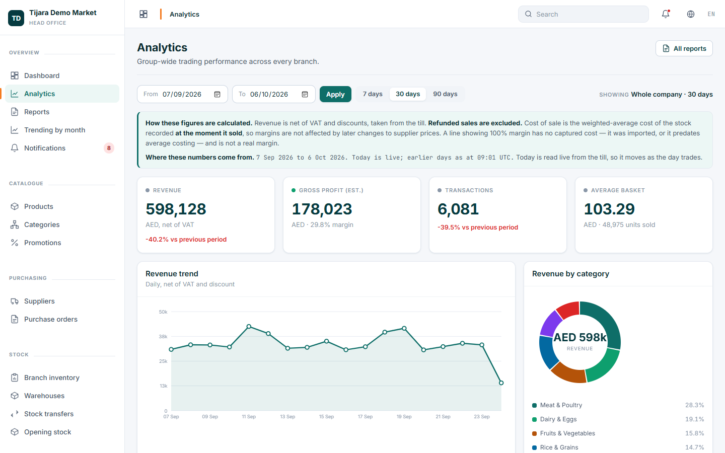
Task: Click the Dashboard grid icon in sidebar
Action: click(x=15, y=75)
